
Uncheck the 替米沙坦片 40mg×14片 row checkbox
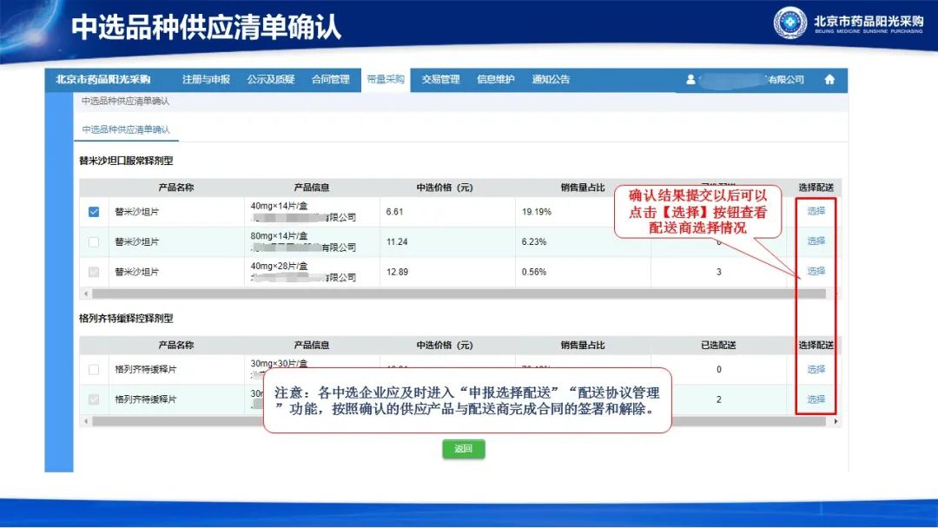(94, 212)
